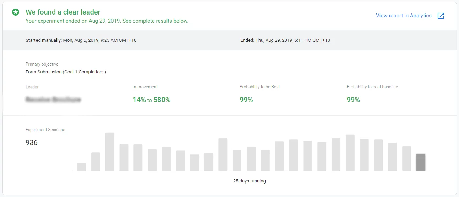Click the green star leader icon

click(x=15, y=12)
